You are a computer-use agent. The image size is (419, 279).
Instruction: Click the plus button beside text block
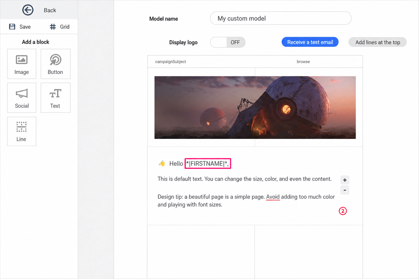[345, 180]
